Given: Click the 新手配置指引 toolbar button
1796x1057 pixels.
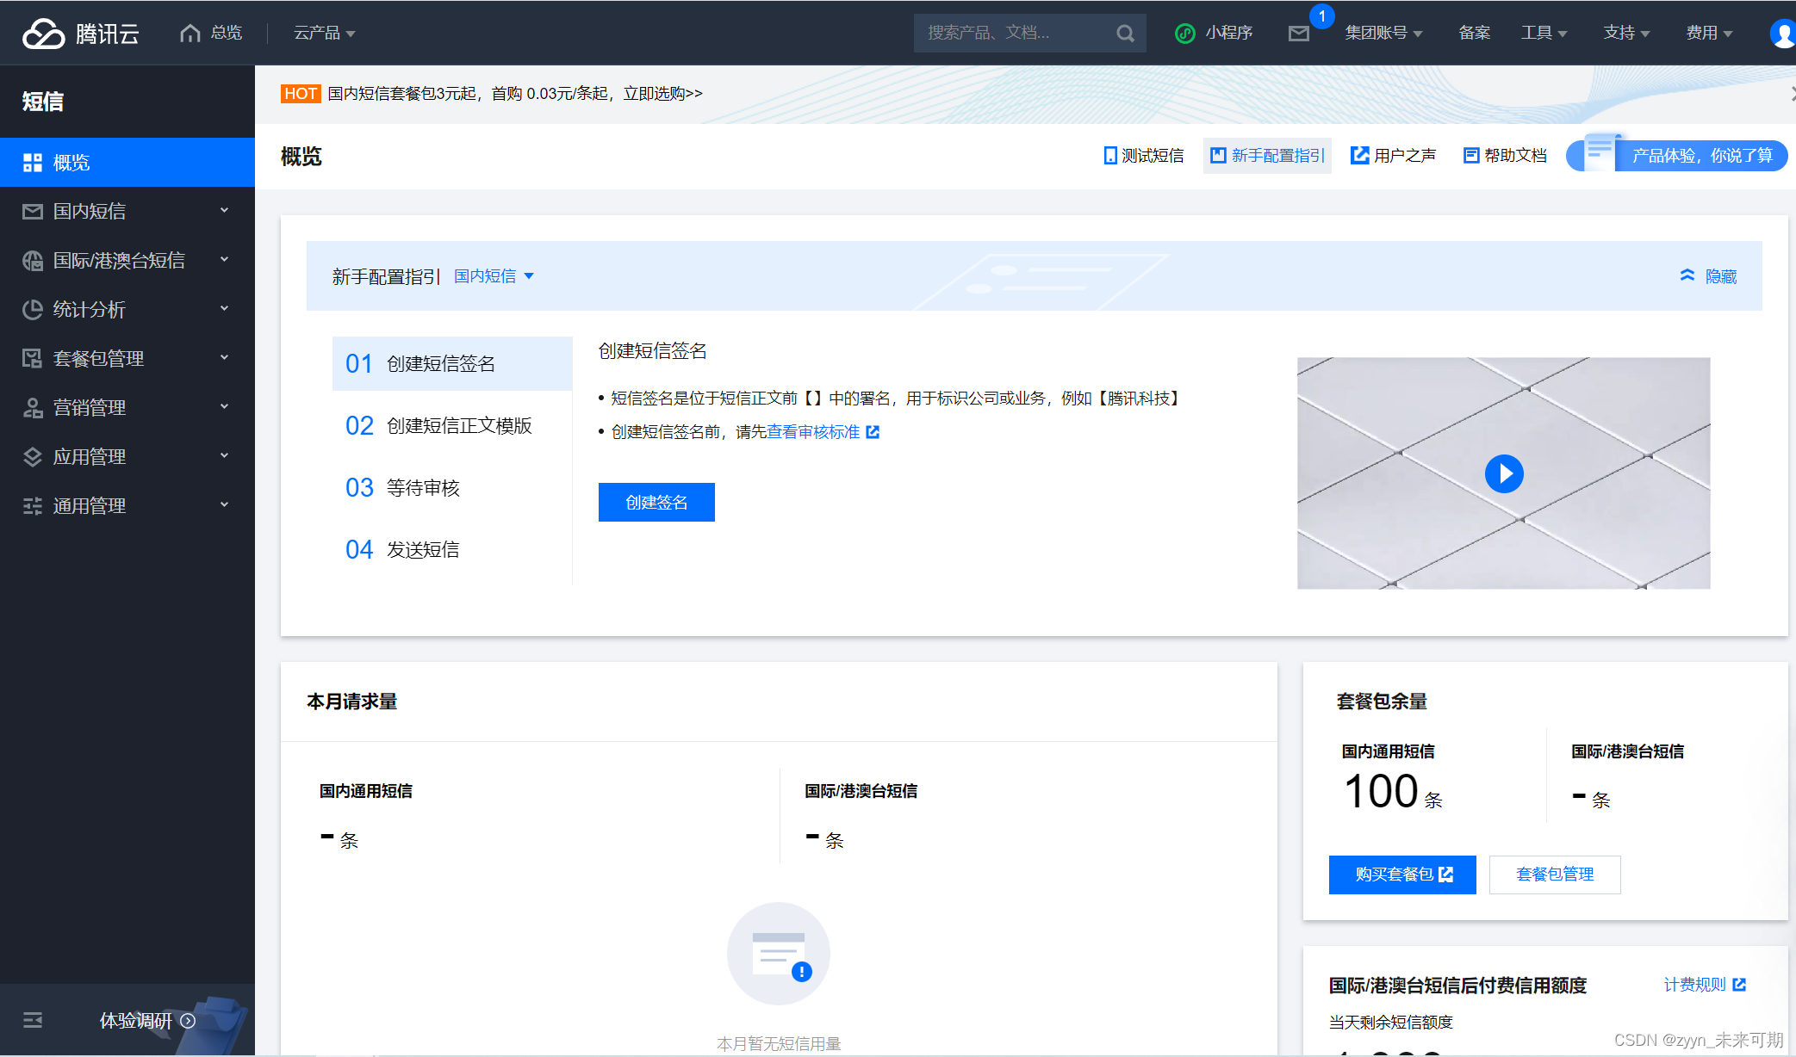Looking at the screenshot, I should [1267, 155].
